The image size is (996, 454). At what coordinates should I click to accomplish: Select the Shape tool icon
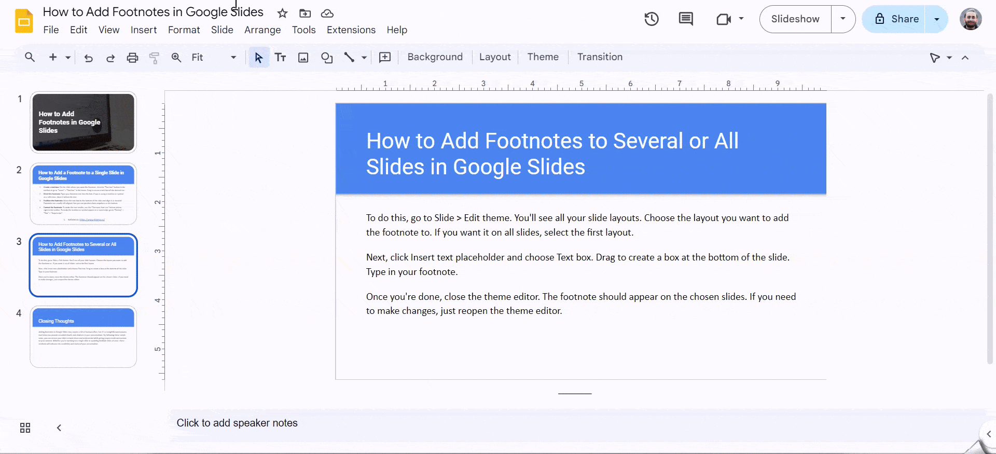(x=326, y=58)
